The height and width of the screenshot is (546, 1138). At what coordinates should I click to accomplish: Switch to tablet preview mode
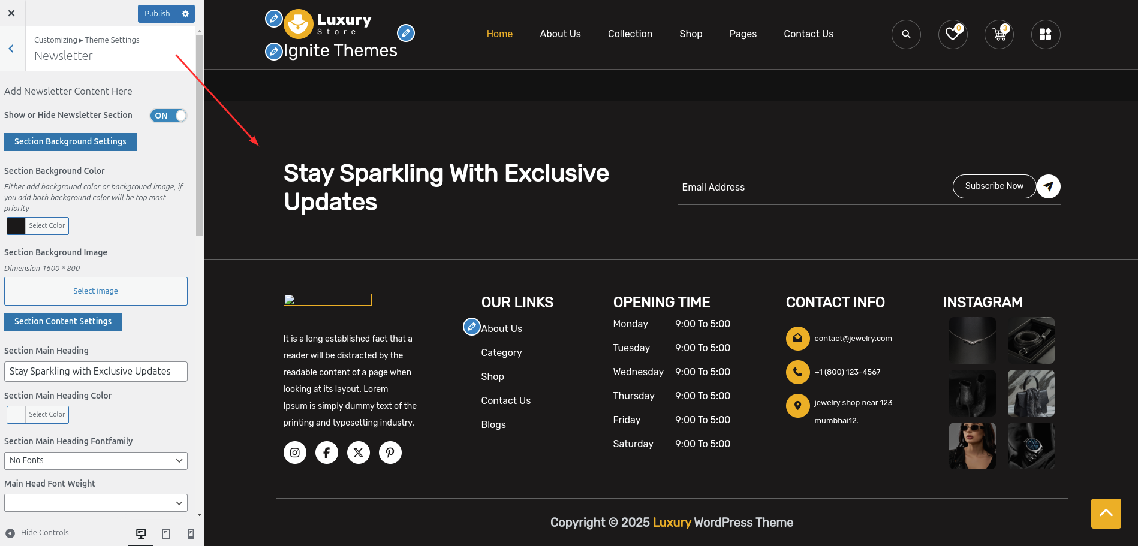click(x=166, y=533)
